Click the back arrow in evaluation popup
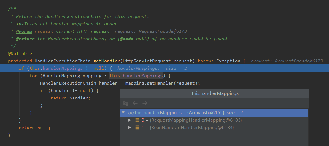This screenshot has height=146, width=329. click(135, 103)
